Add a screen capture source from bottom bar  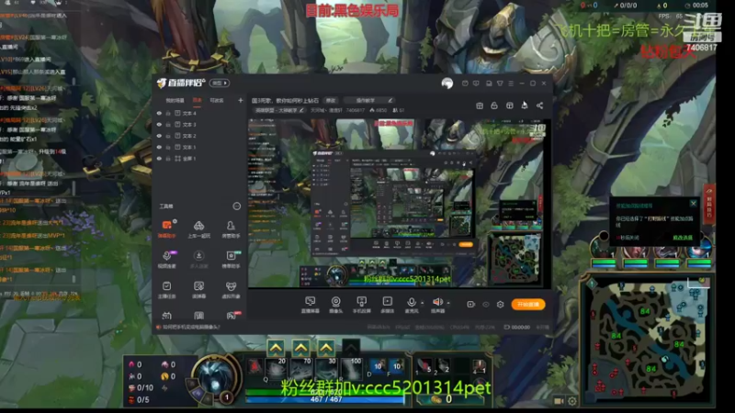(310, 305)
